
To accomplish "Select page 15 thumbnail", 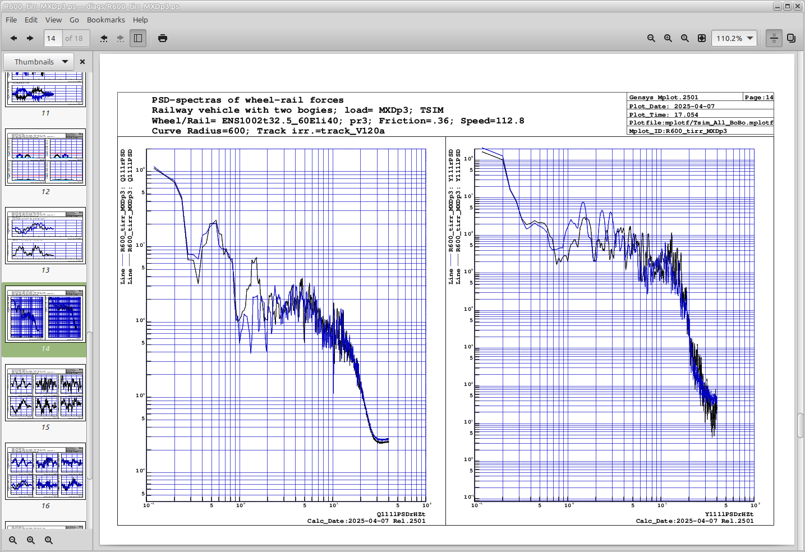I will pyautogui.click(x=45, y=393).
